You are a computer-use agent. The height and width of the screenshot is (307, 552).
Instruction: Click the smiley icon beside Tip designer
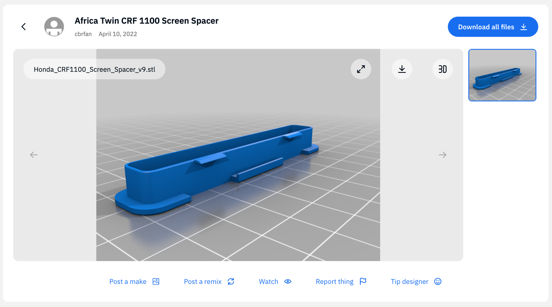[x=438, y=281]
